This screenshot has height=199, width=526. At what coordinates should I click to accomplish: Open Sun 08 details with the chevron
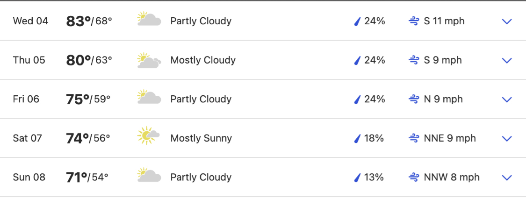pyautogui.click(x=506, y=178)
